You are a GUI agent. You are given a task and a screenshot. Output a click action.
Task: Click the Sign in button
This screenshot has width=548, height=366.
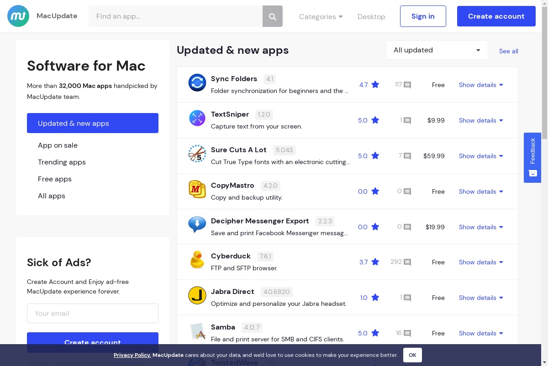423,16
